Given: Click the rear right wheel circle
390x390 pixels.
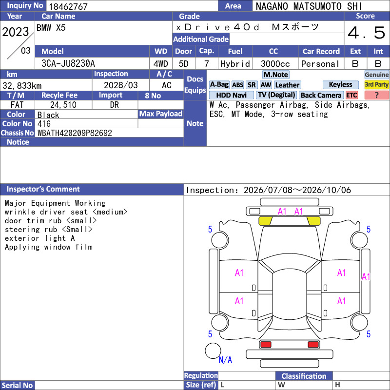Looking at the screenshot, I should 359,323.
